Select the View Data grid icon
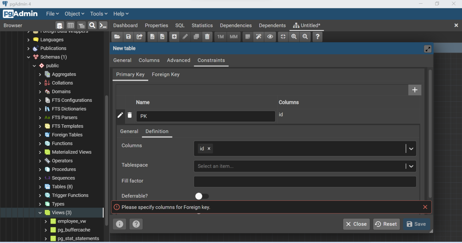Viewport: 462px width, 243px height. pyautogui.click(x=71, y=25)
